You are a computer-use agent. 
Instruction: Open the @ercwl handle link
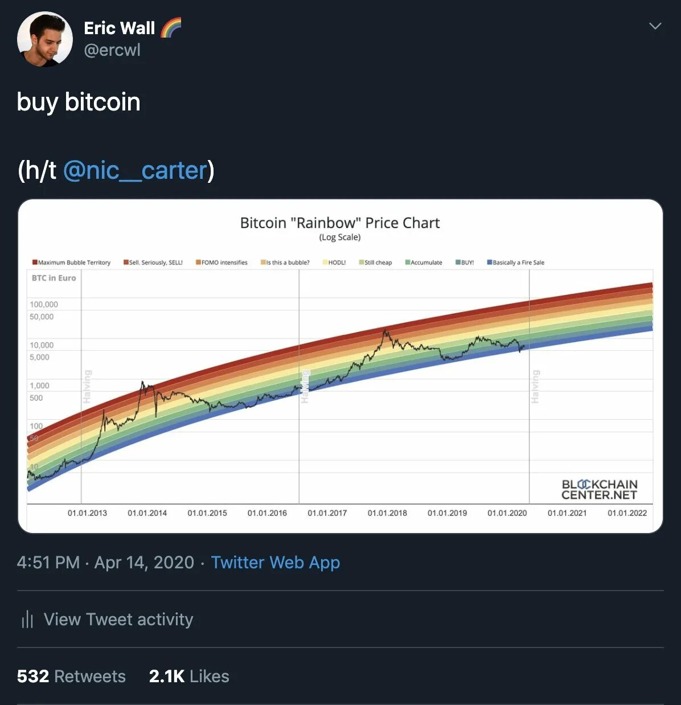(112, 50)
